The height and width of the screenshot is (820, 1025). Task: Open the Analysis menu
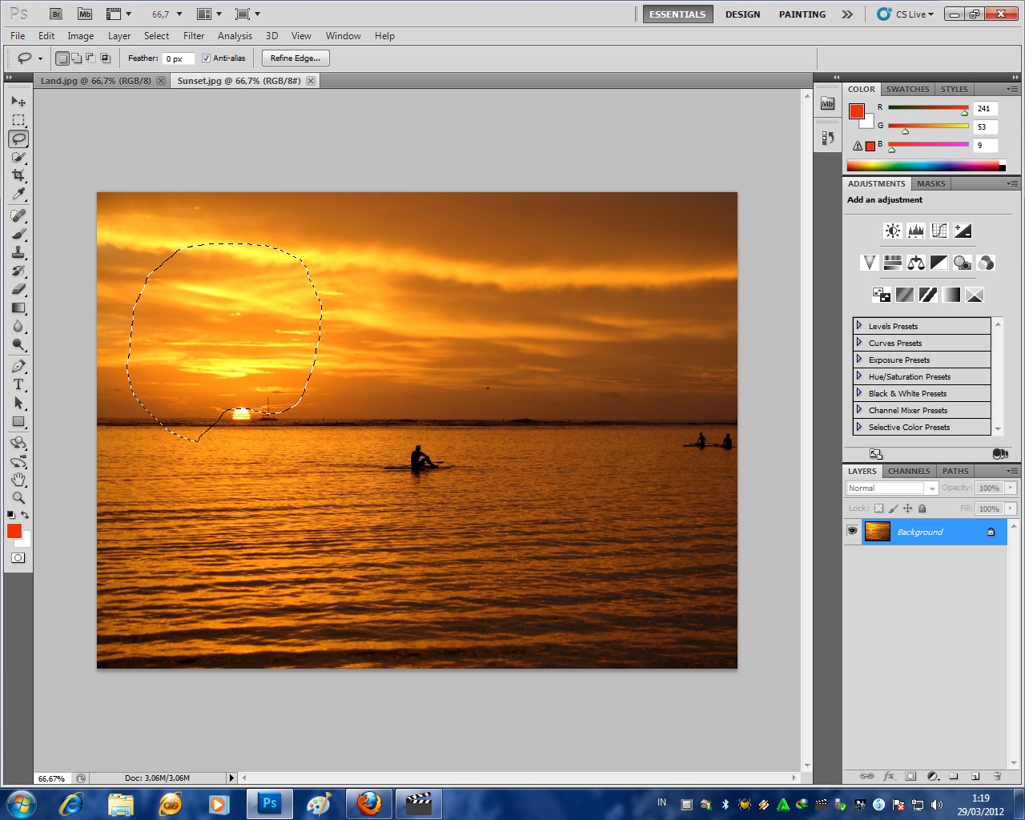pos(235,36)
